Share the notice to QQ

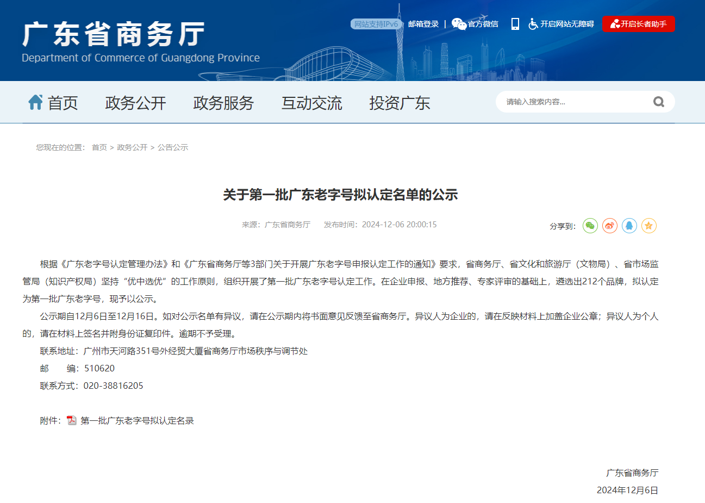tap(629, 226)
